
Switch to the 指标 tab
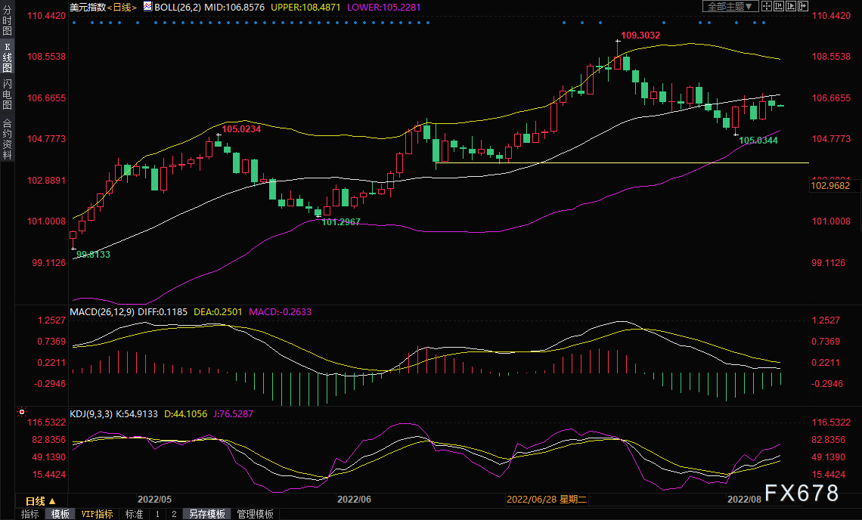pos(29,514)
